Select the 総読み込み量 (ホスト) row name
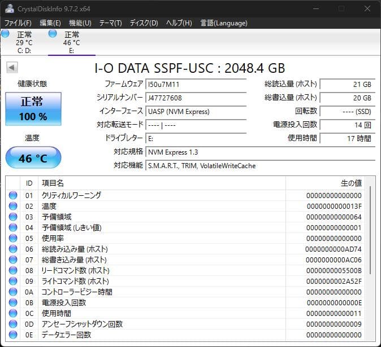 click(x=75, y=249)
